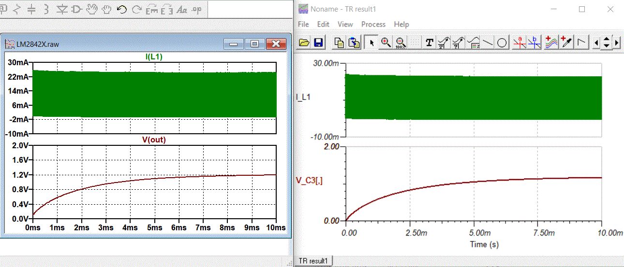Open the Process menu
This screenshot has width=624, height=267.
pyautogui.click(x=373, y=24)
